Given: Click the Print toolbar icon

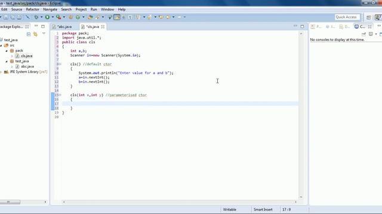Looking at the screenshot, I should [x=19, y=17].
